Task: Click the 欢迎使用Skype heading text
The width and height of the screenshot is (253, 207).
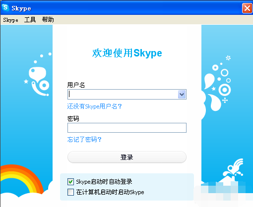Action: (x=127, y=53)
